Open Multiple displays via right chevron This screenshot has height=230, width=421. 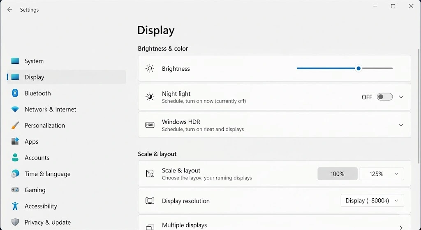click(x=401, y=228)
